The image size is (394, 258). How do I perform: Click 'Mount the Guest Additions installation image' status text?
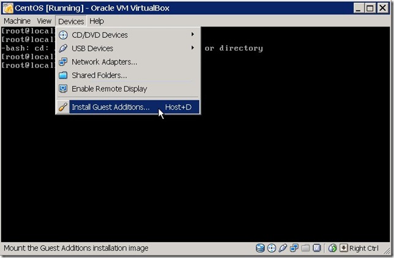(76, 248)
